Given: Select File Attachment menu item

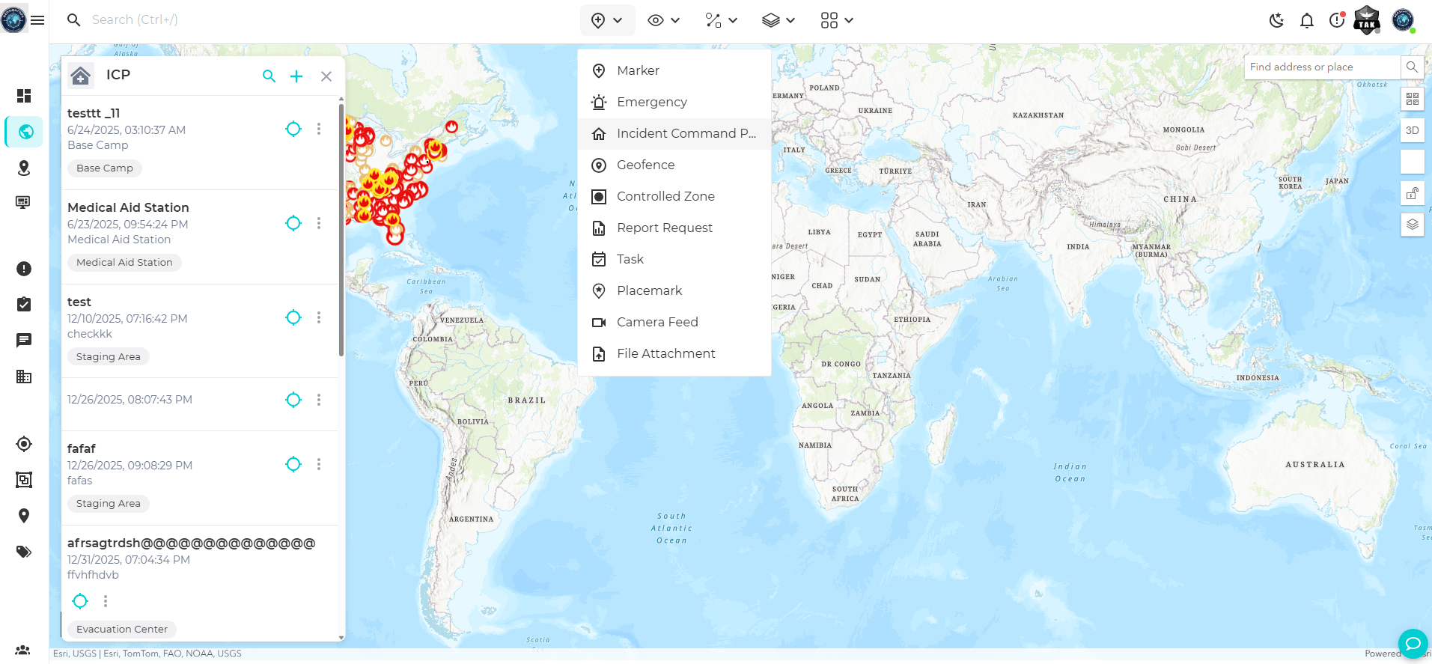Looking at the screenshot, I should (x=674, y=353).
